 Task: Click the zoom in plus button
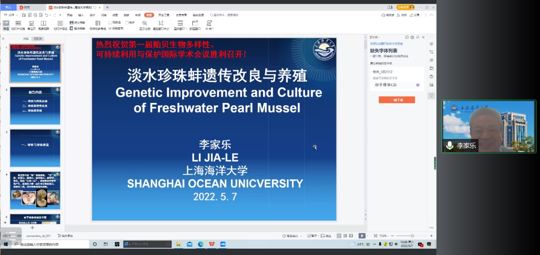[431, 235]
